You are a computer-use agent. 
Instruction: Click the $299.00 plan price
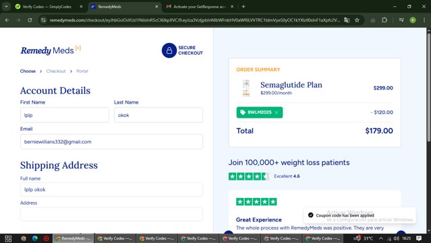point(383,88)
